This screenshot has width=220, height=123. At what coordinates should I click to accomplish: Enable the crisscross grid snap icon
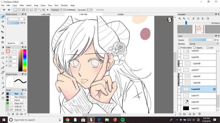(23, 10)
